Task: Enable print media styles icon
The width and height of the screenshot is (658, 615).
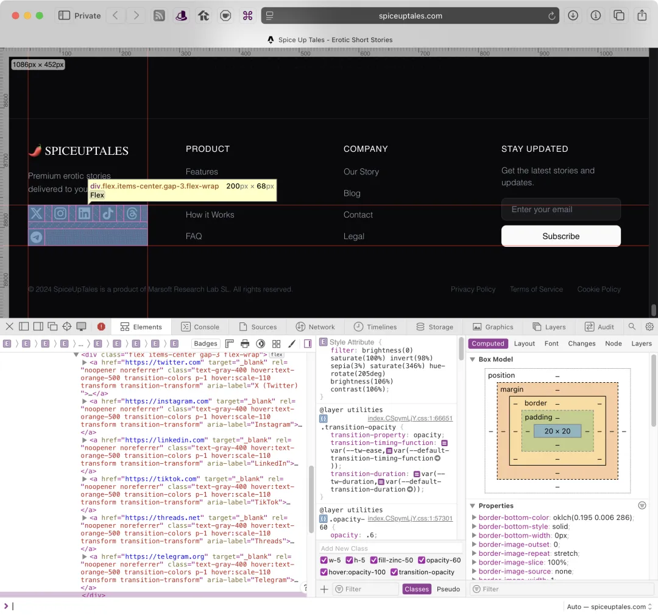Action: tap(245, 344)
